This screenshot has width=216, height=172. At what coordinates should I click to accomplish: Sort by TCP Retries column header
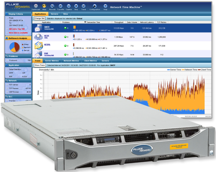pyautogui.click(x=162, y=22)
